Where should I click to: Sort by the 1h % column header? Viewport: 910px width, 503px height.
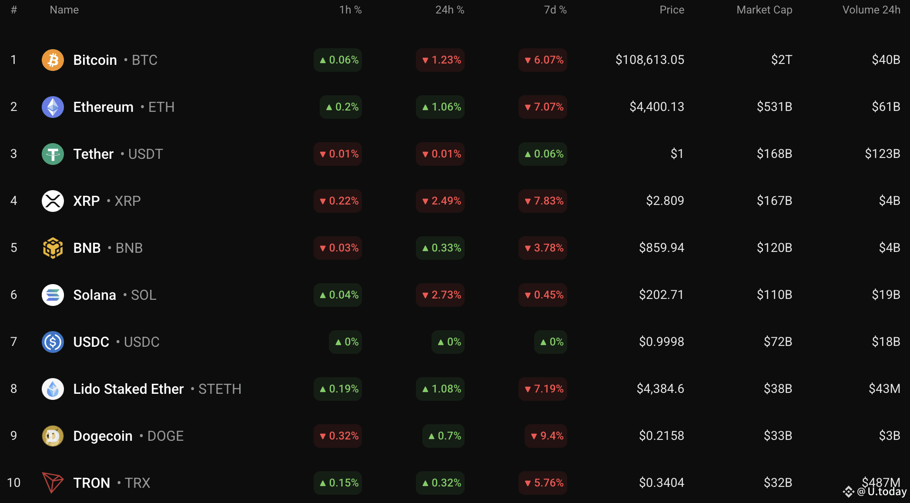coord(350,10)
